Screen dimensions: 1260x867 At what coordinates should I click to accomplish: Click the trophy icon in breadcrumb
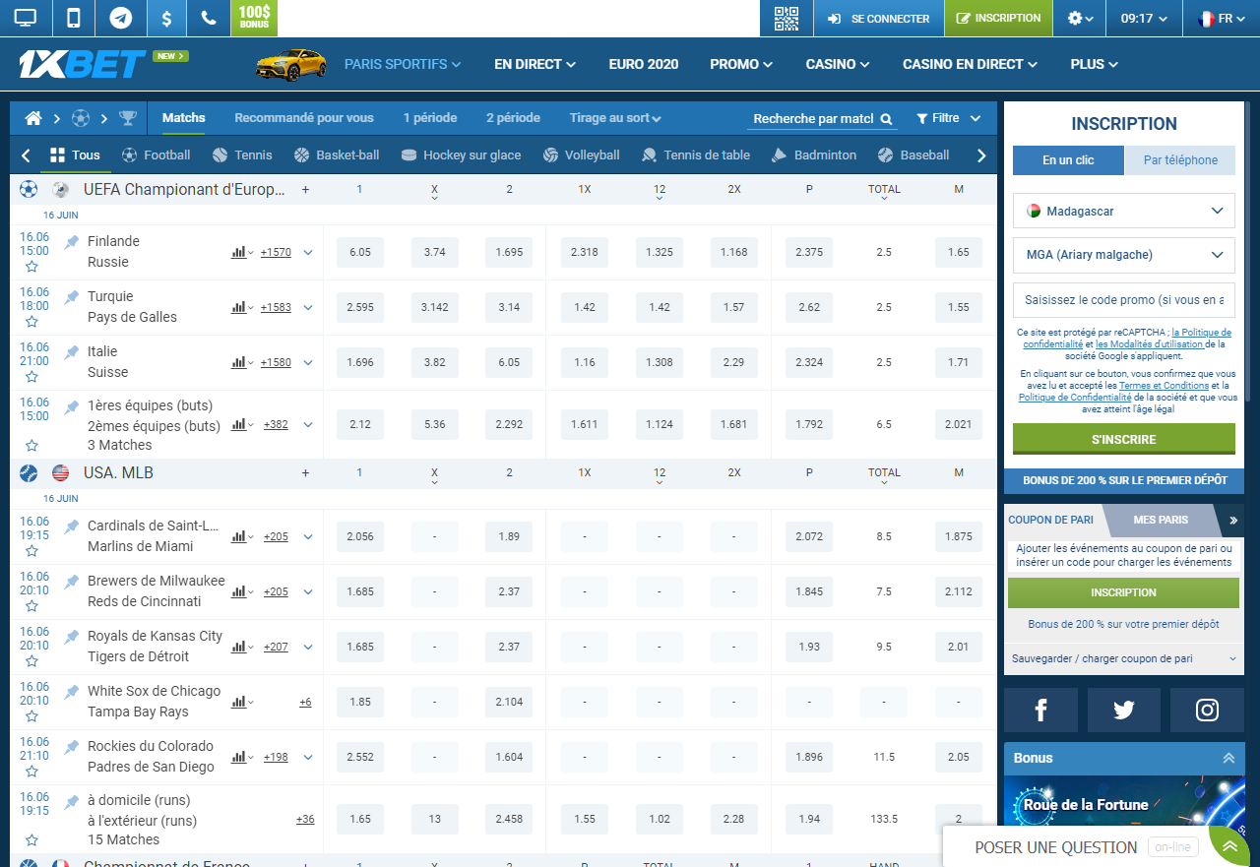point(128,118)
